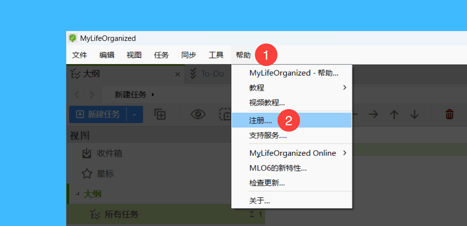Choose 检查更新... menu entry
This screenshot has height=226, width=467.
click(292, 183)
